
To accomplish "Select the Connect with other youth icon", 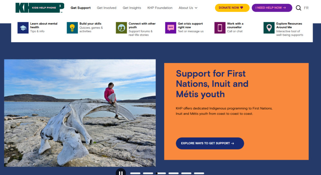I will point(121,28).
